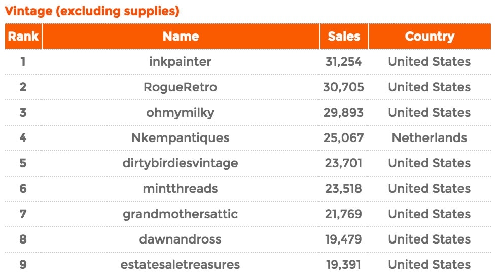Select the grandmothersattic shop name
This screenshot has width=501, height=277.
tap(180, 214)
